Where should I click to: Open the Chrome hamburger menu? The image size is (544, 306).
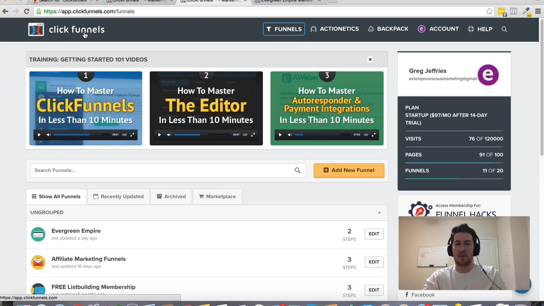[x=538, y=11]
